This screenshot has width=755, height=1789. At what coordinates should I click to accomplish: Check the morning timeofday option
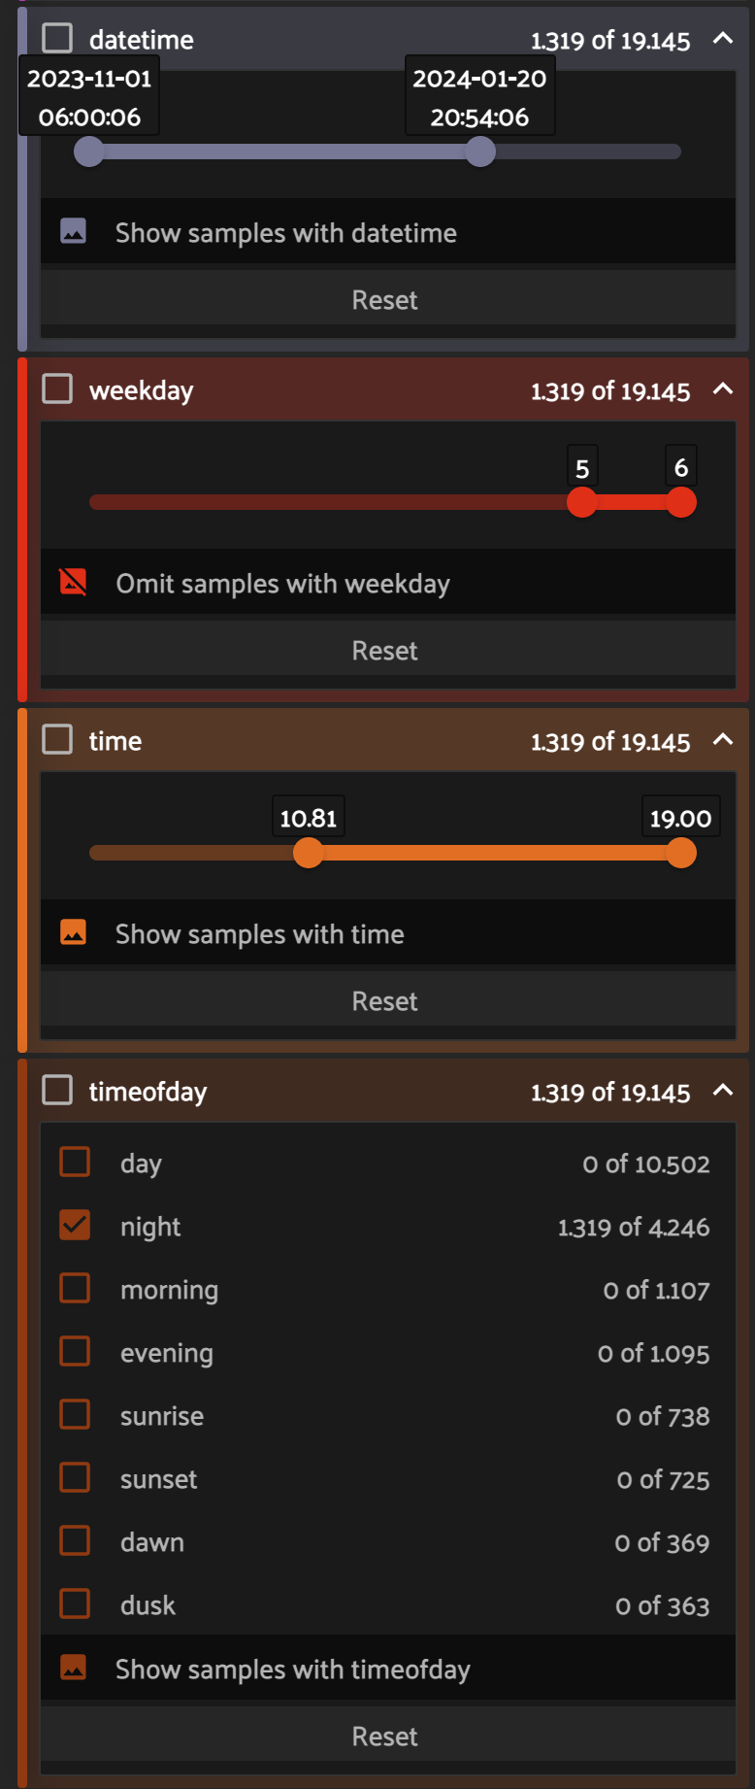click(x=75, y=1289)
